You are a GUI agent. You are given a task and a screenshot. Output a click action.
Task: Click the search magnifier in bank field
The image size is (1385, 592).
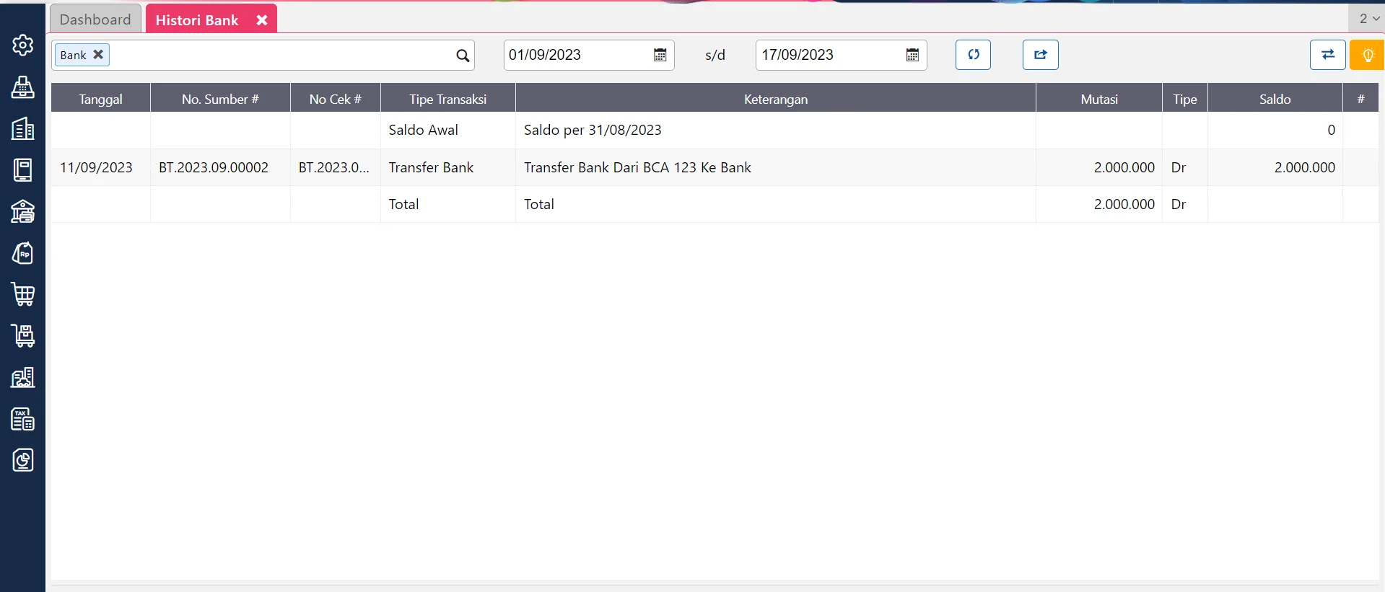click(463, 56)
